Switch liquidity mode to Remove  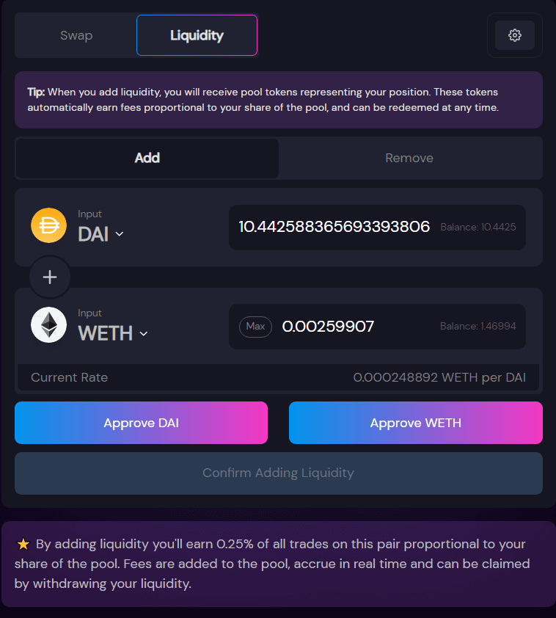[x=409, y=158]
